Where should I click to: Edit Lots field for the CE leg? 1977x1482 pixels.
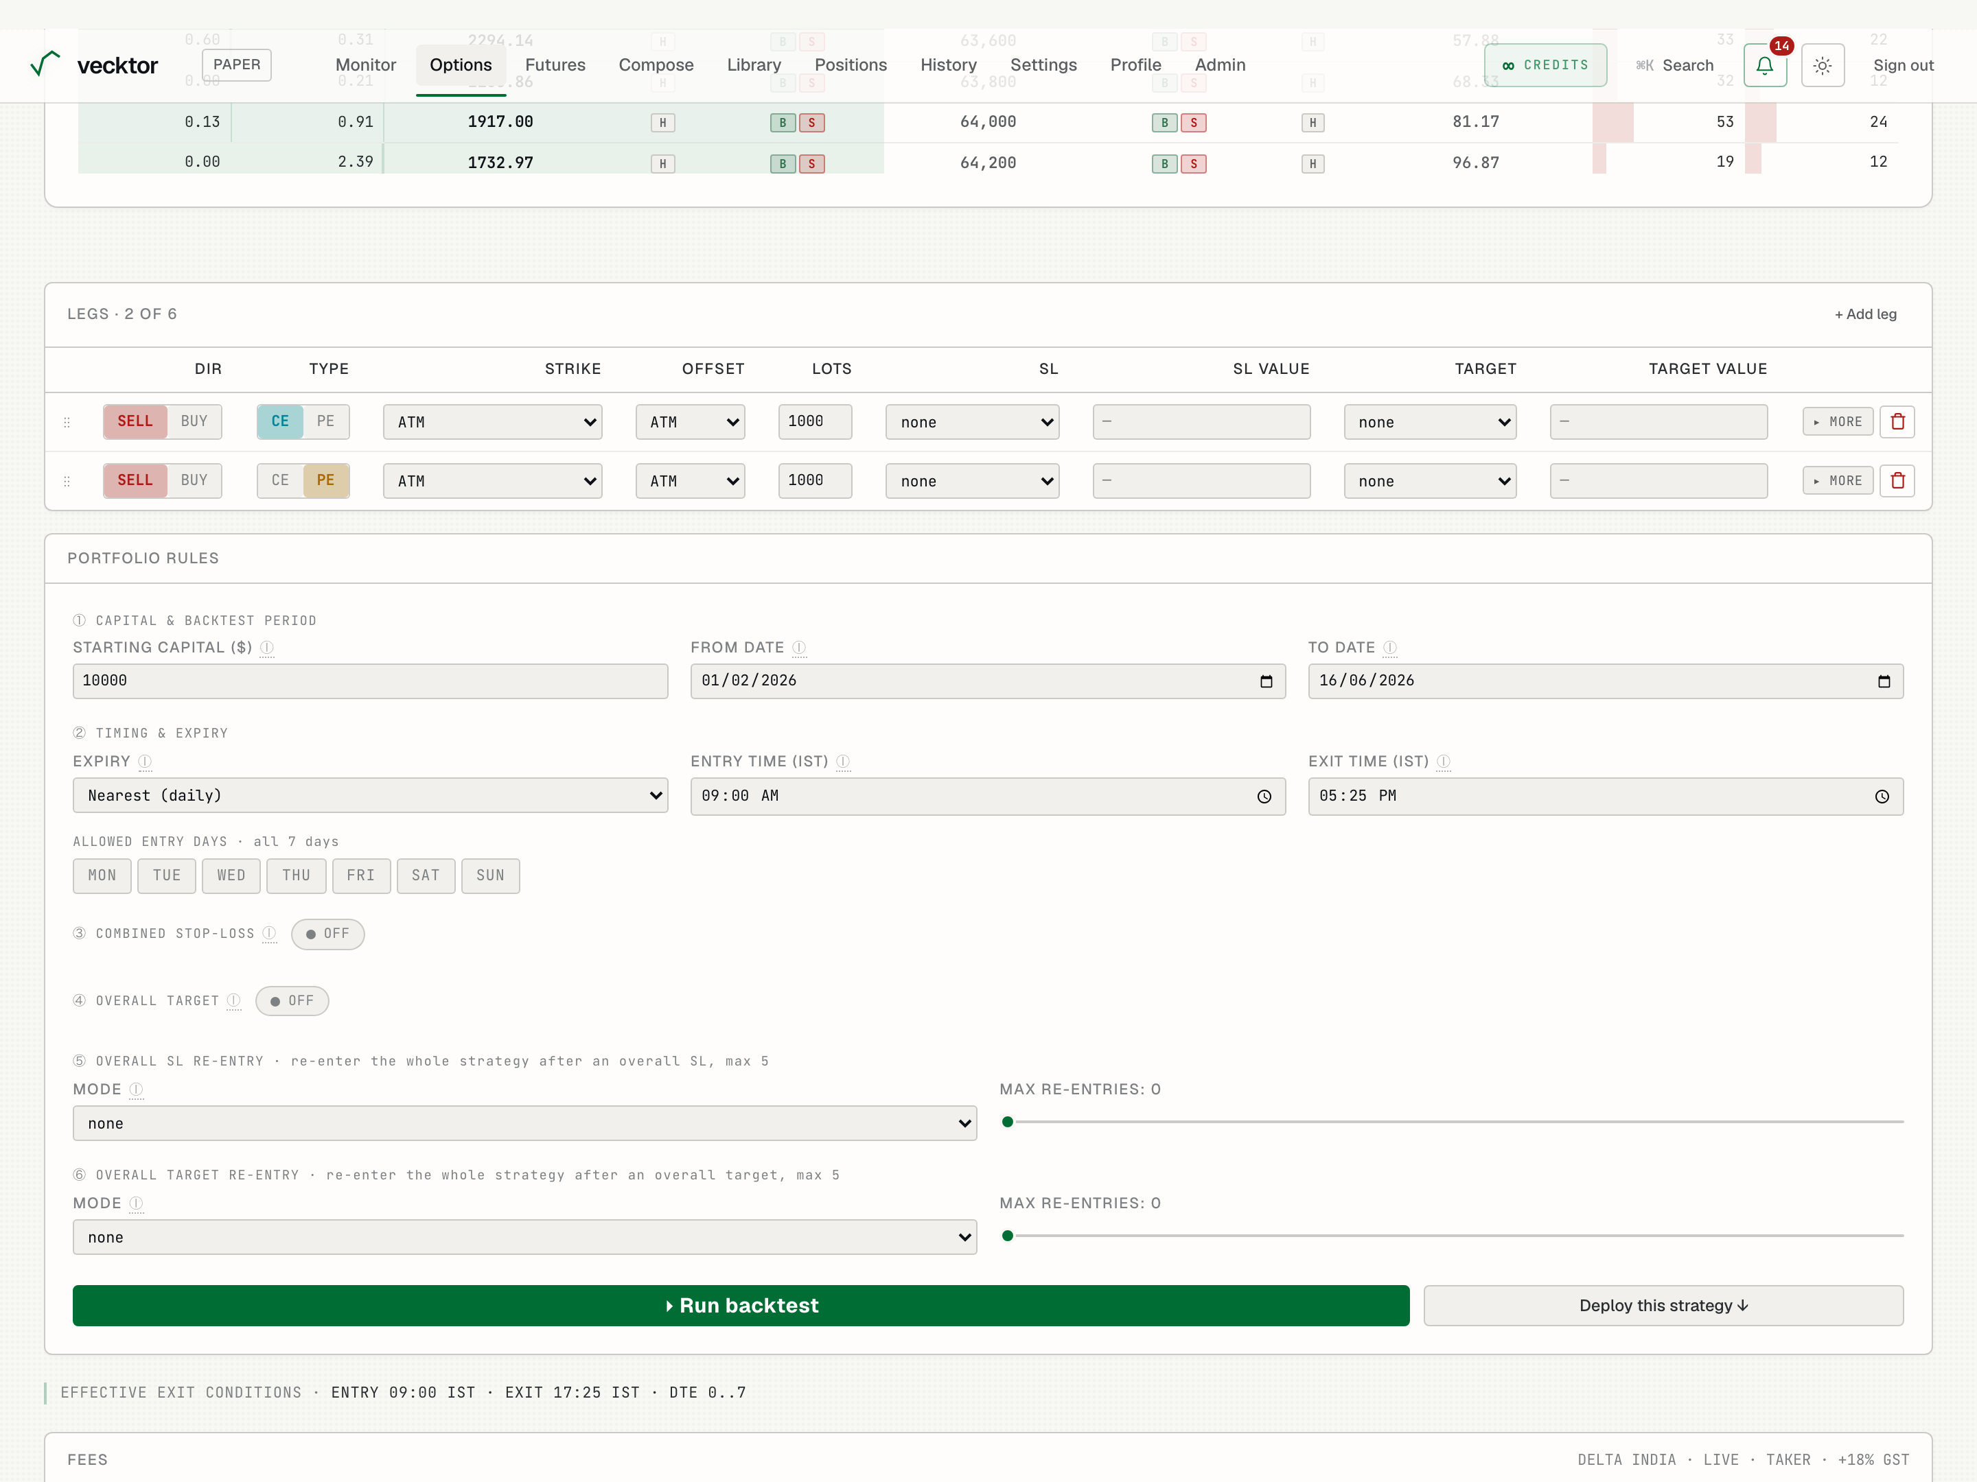coord(815,422)
